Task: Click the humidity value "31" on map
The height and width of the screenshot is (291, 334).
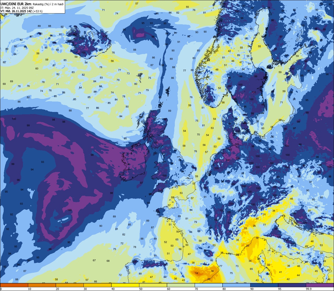Action: (264, 215)
